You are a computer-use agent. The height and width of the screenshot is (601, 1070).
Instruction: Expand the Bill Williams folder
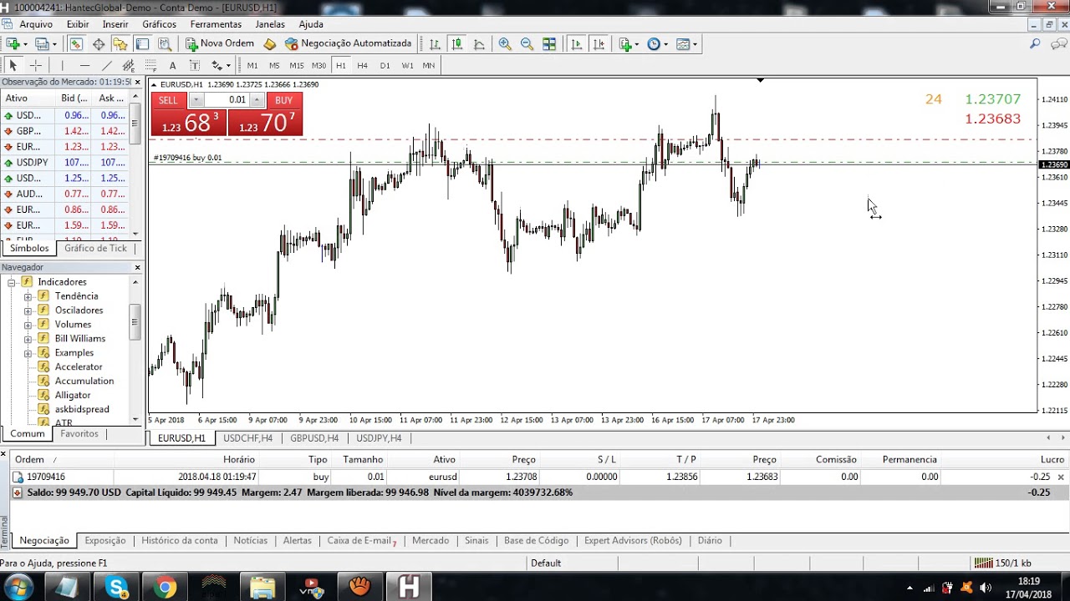coord(28,339)
